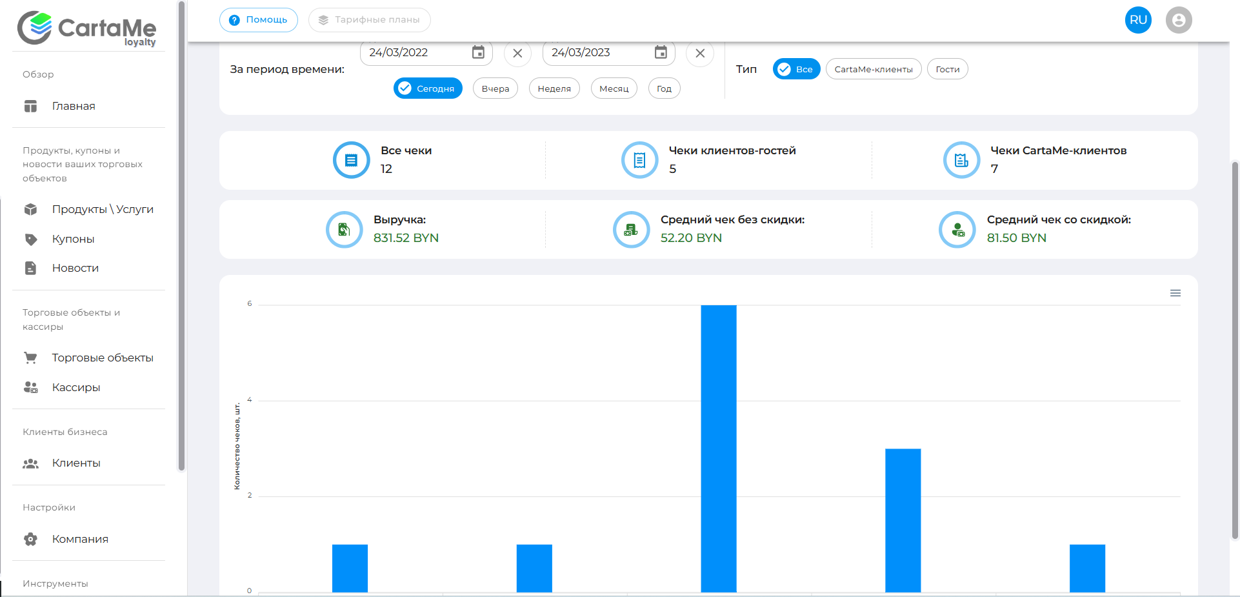Click the revenue money icon
The width and height of the screenshot is (1240, 597).
click(x=345, y=229)
